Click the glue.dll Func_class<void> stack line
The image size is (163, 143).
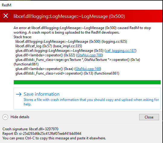coord(67,73)
